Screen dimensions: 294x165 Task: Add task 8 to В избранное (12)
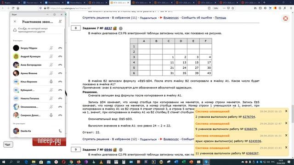[x=124, y=139]
